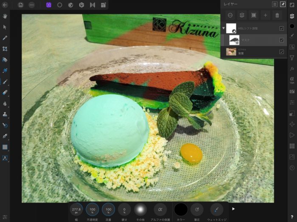Open the Stock studio camera icon

tap(292, 92)
